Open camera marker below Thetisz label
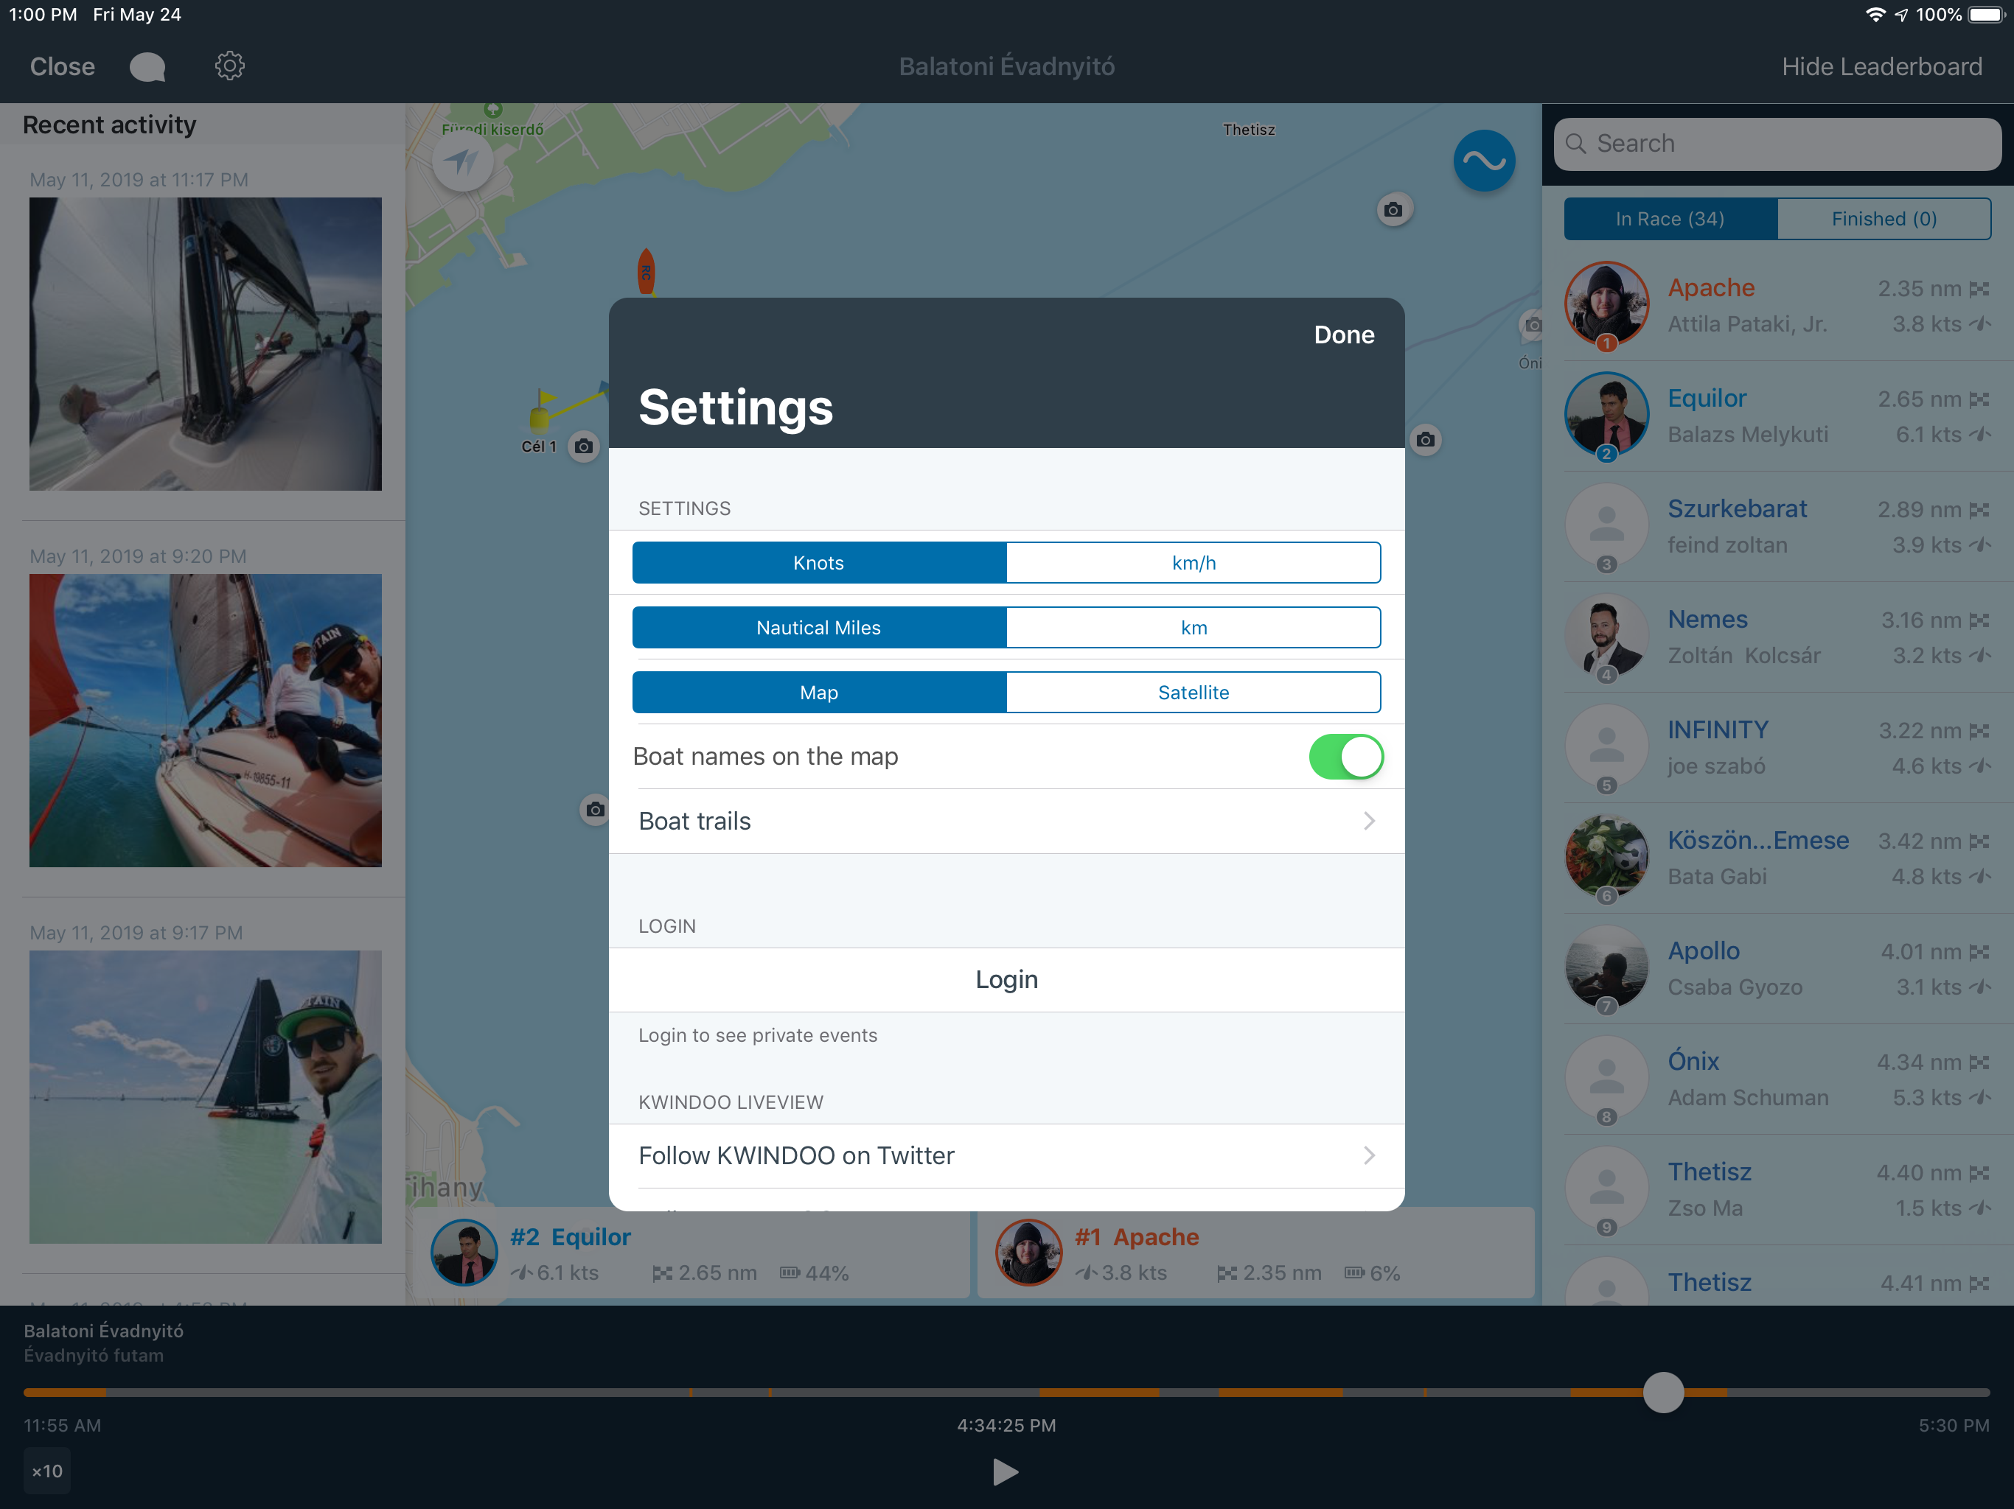 pyautogui.click(x=1393, y=210)
